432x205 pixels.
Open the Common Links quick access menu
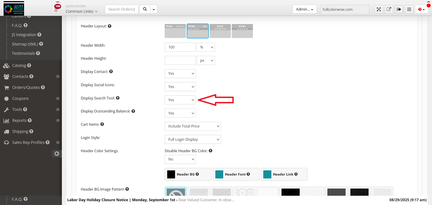coord(81,12)
